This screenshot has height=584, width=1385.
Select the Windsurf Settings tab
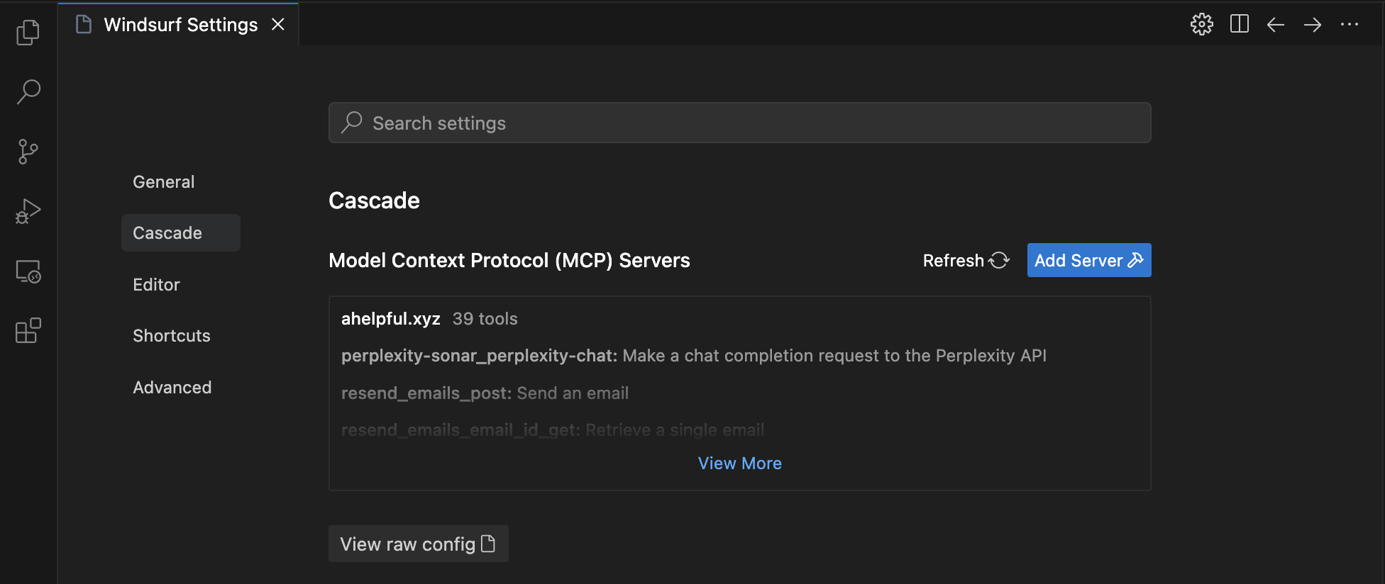point(180,25)
